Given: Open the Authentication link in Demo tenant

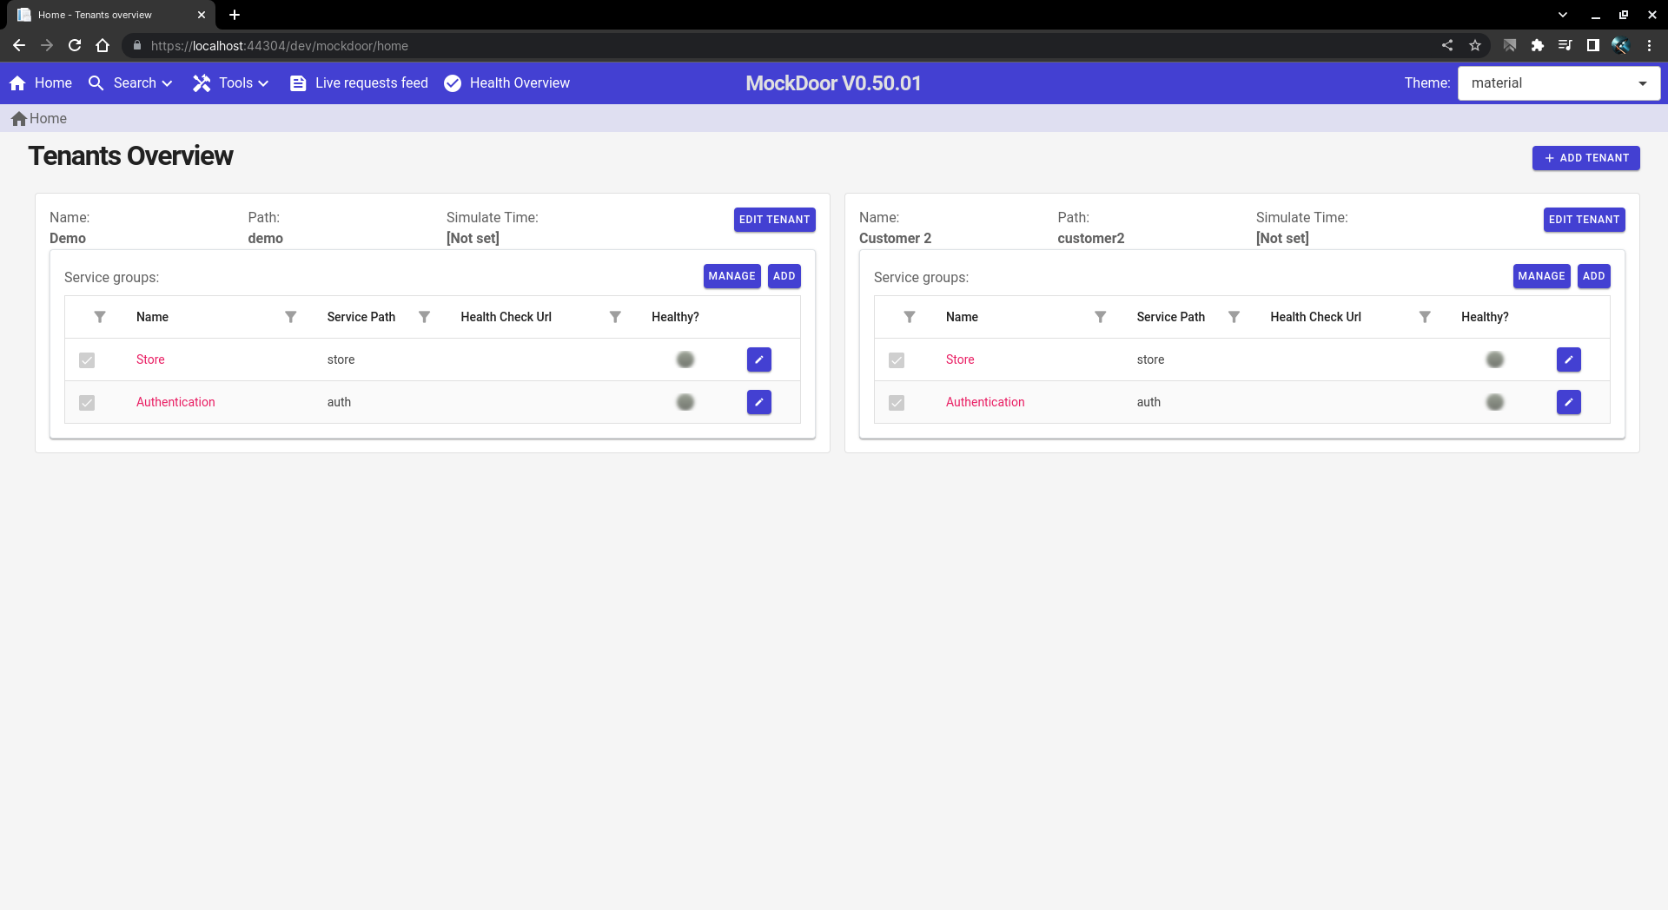Looking at the screenshot, I should [x=175, y=402].
